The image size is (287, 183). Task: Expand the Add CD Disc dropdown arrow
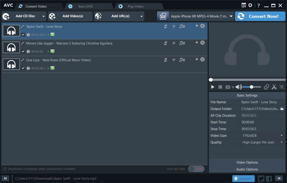(x=43, y=16)
